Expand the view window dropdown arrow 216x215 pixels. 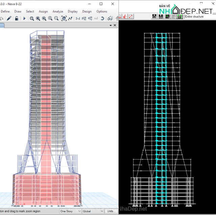pyautogui.click(x=111, y=25)
